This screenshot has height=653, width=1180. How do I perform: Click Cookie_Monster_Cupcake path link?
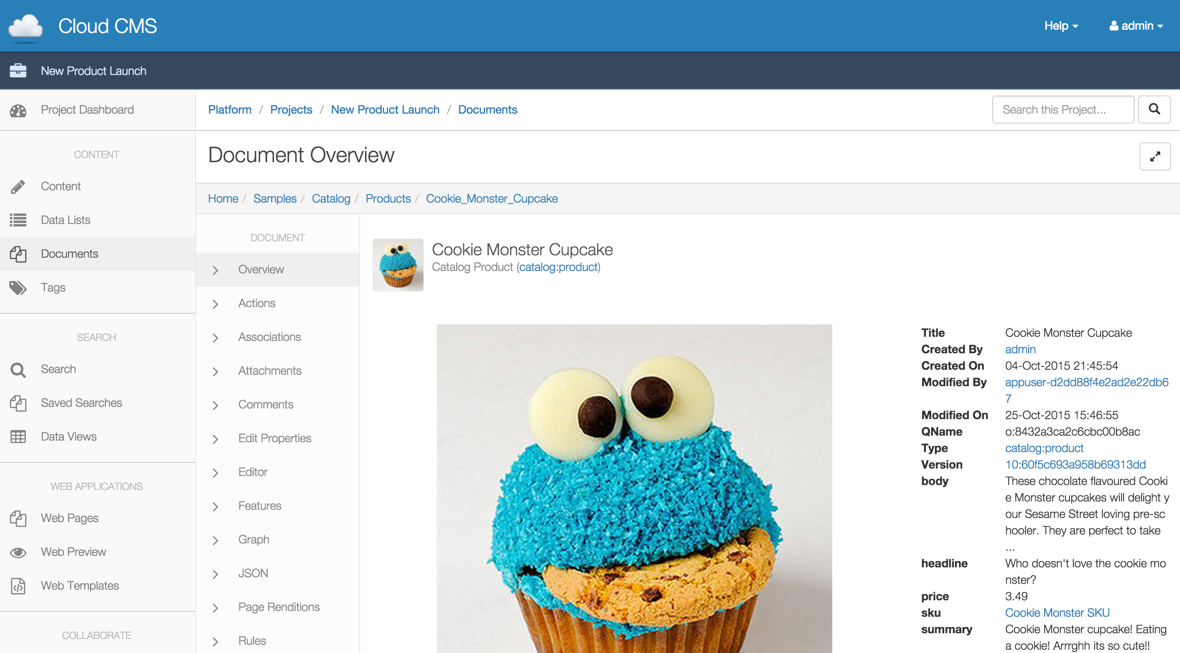(492, 198)
